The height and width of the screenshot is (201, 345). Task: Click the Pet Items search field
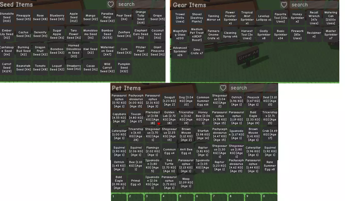253,88
